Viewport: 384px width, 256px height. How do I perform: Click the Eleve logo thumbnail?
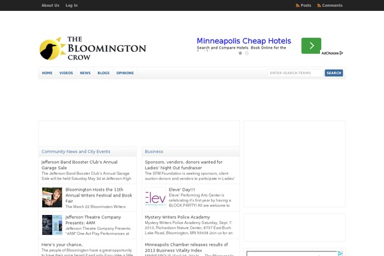point(156,198)
